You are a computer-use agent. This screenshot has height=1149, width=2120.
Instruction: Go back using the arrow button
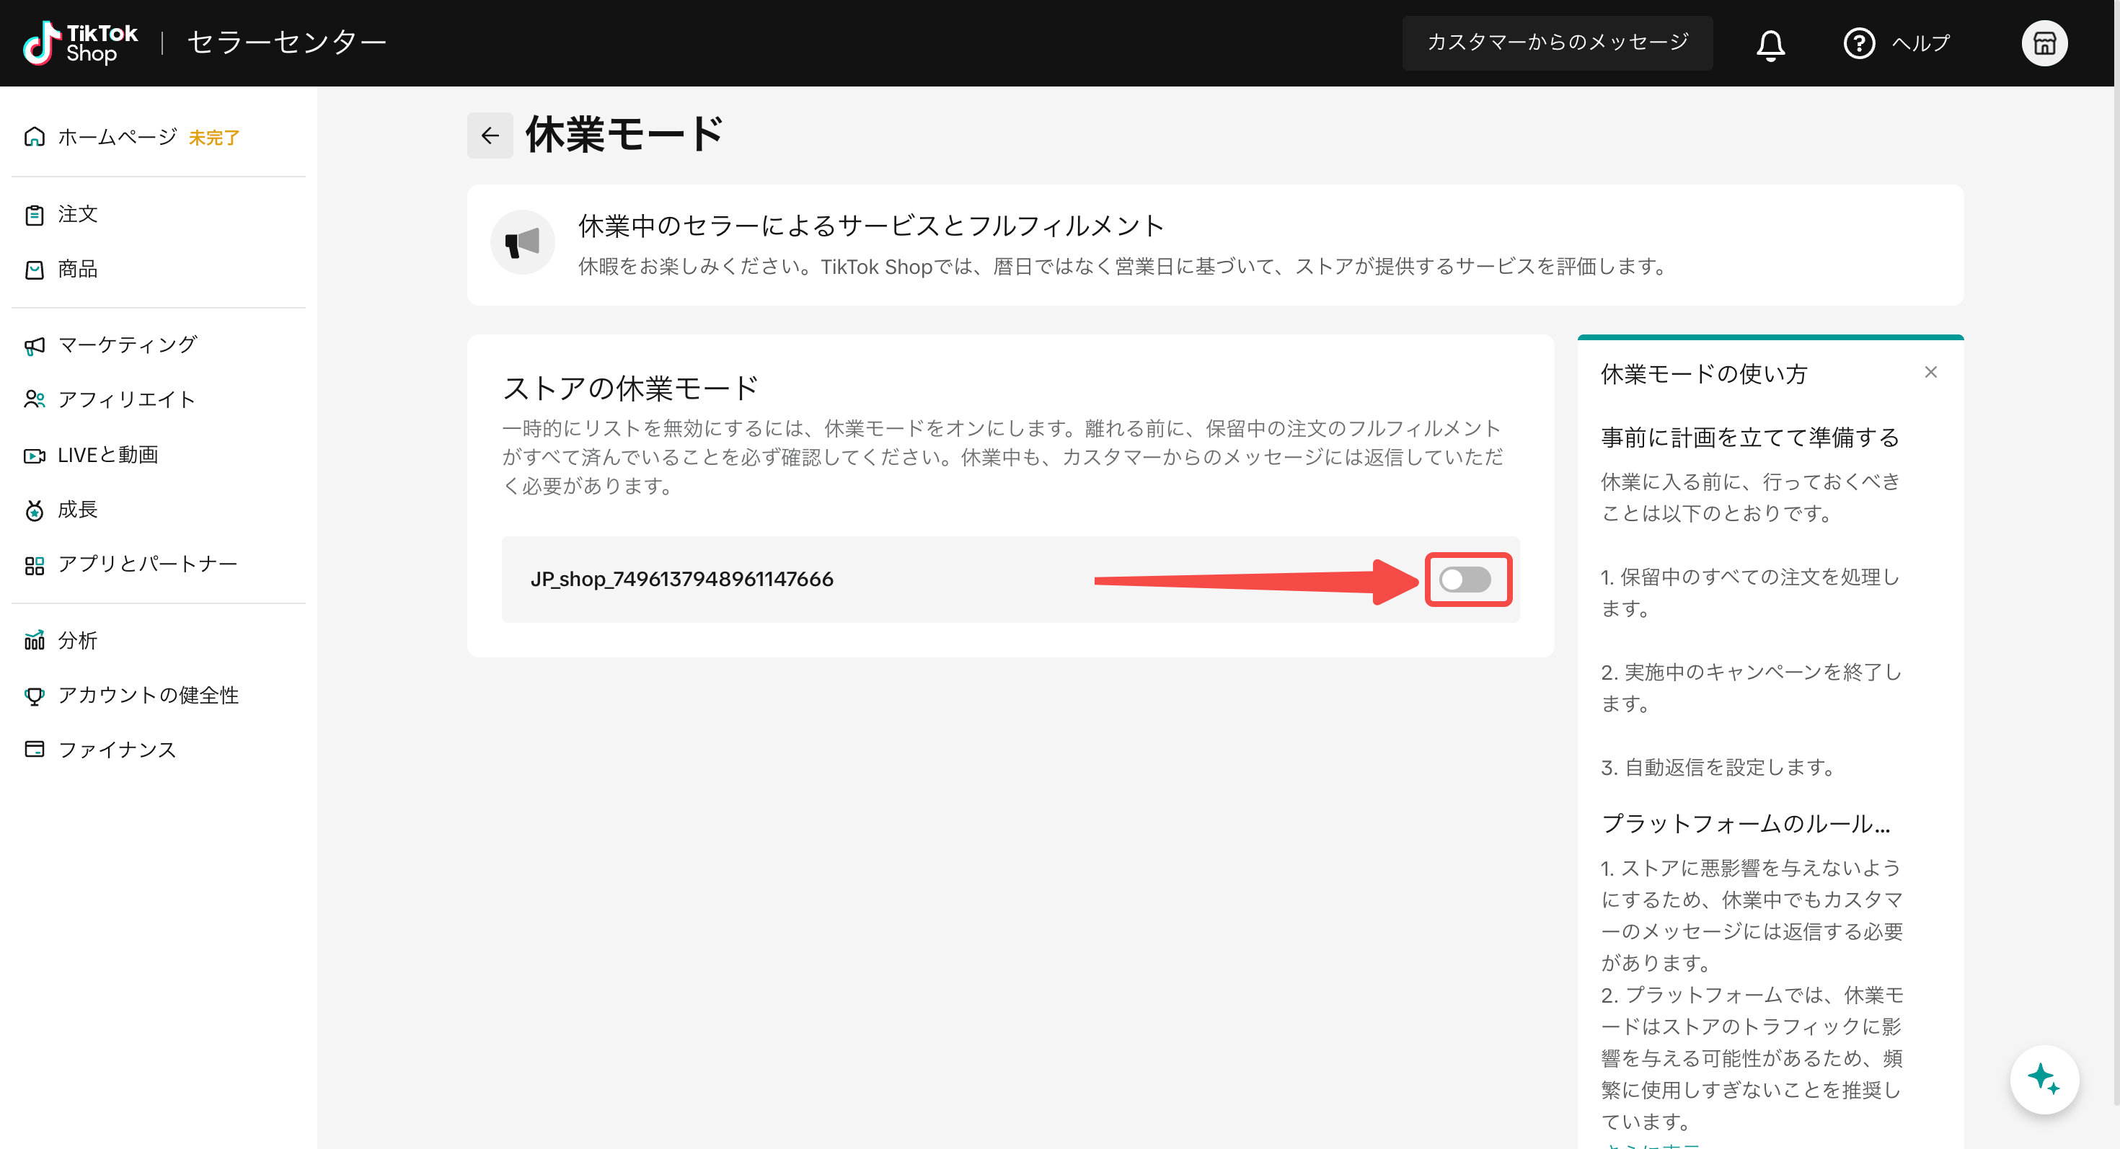[490, 135]
